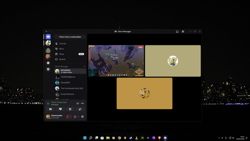Open the taskbar notification bell
250x141 pixels.
coord(246,138)
